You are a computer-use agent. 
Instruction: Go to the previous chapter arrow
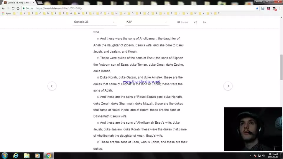pos(52,86)
